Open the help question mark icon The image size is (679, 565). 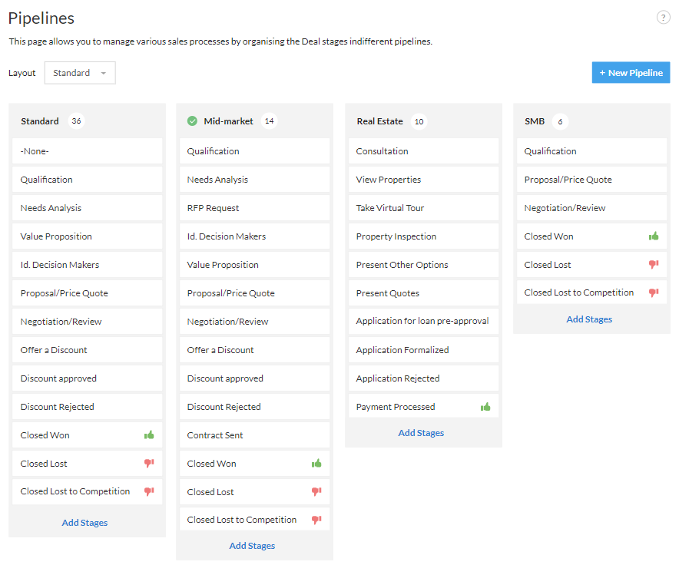pyautogui.click(x=663, y=16)
